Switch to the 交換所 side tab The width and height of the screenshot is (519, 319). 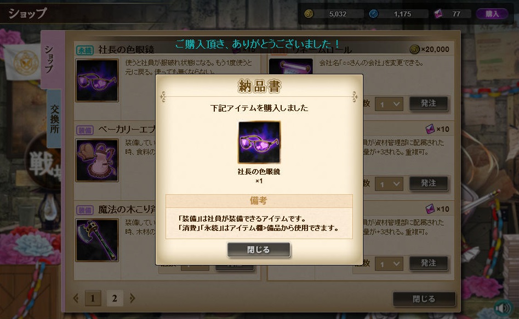click(54, 118)
